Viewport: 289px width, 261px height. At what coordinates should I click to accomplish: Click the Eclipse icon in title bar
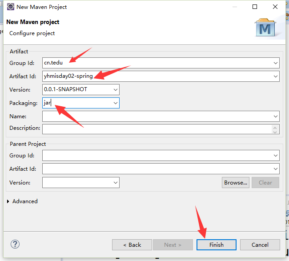click(11, 7)
